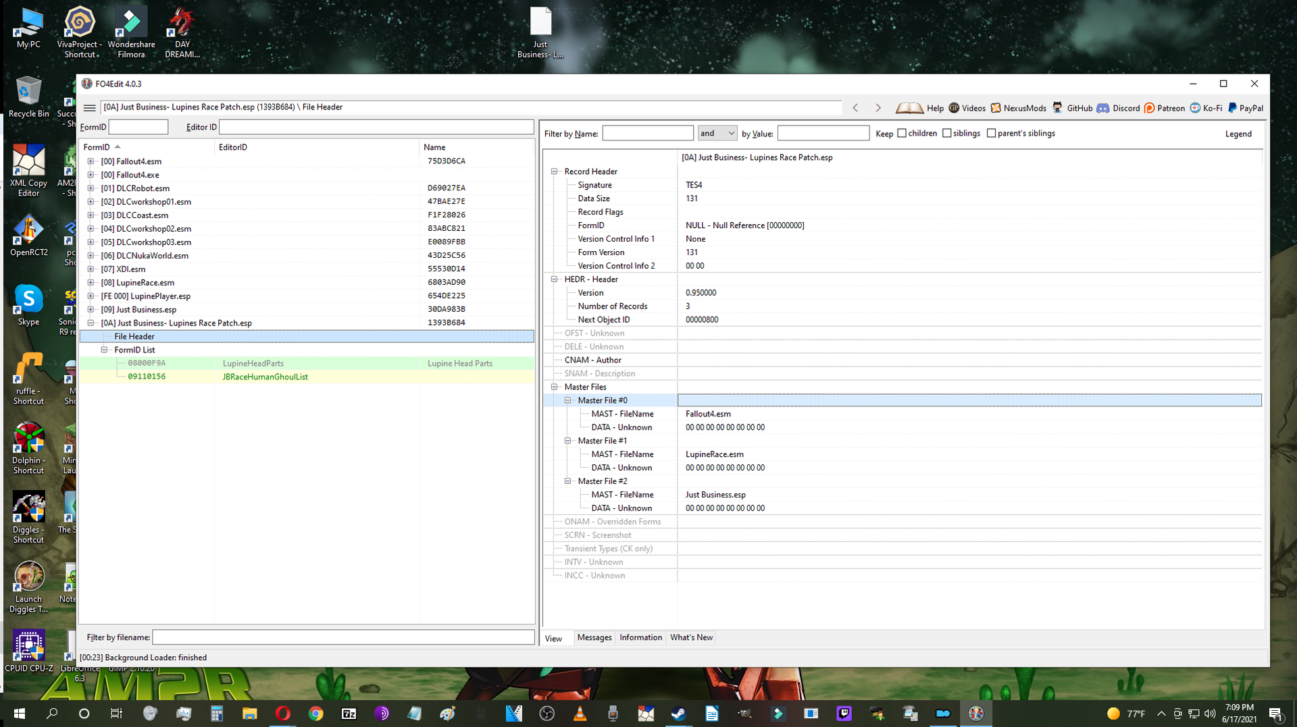Select the File Header tree row

(307, 336)
